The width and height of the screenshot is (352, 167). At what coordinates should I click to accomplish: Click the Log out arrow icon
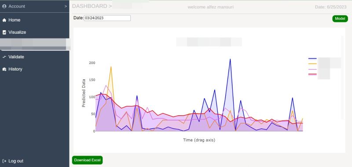click(x=4, y=161)
